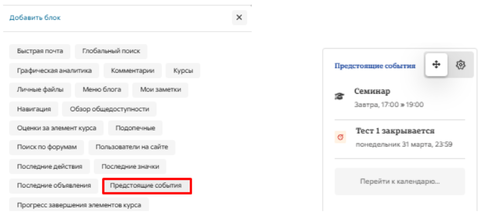484x218 pixels.
Task: Close the Добавить блок dialog
Action: tap(239, 18)
